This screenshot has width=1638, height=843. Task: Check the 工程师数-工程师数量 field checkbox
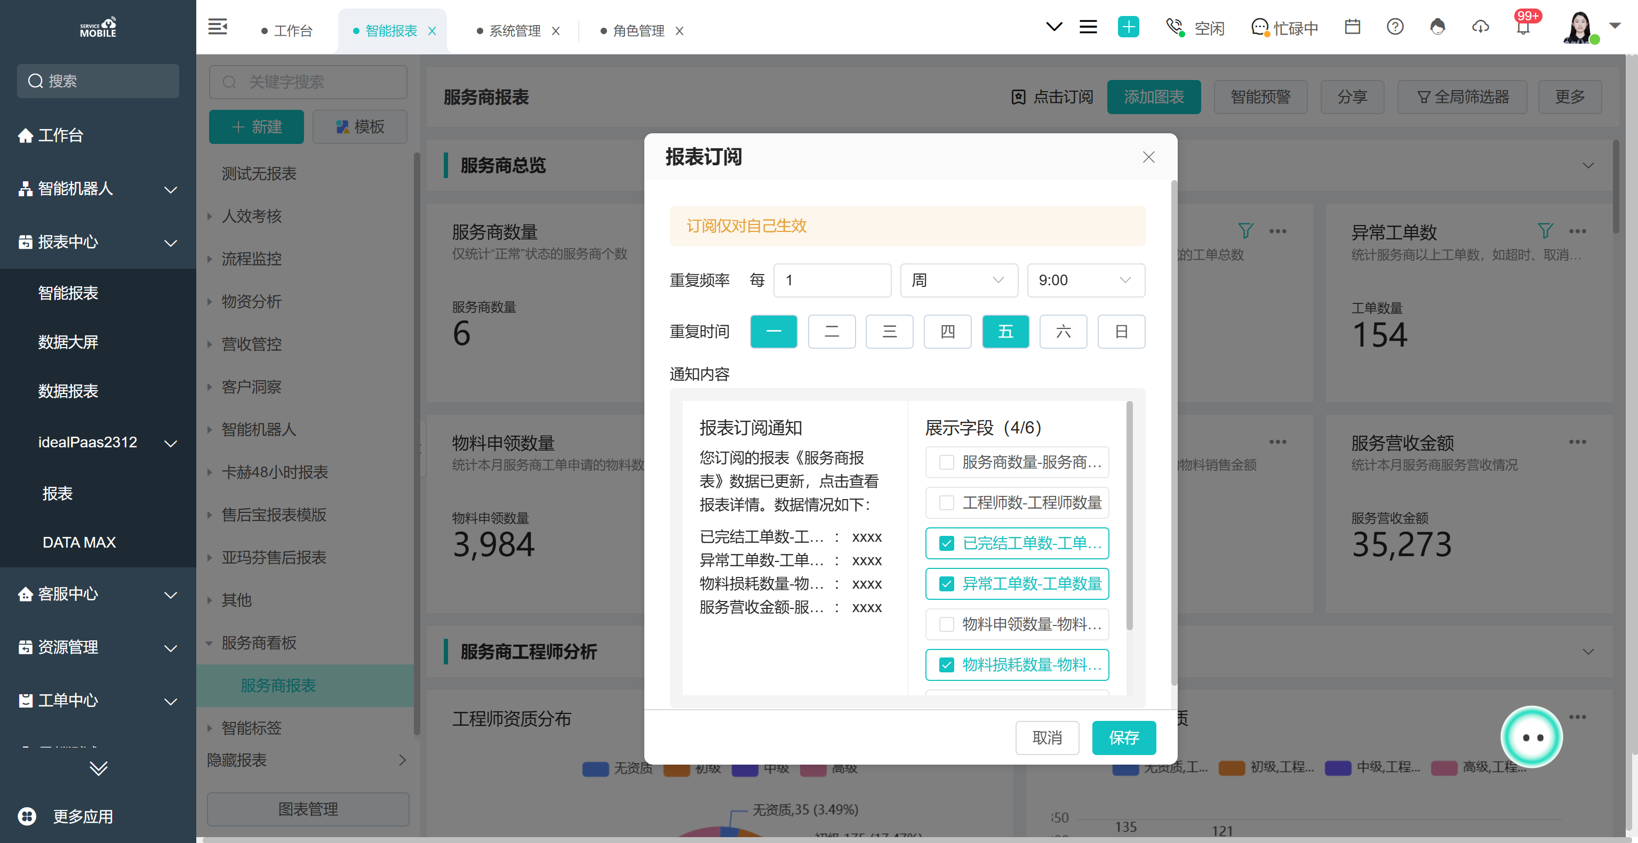(x=946, y=503)
